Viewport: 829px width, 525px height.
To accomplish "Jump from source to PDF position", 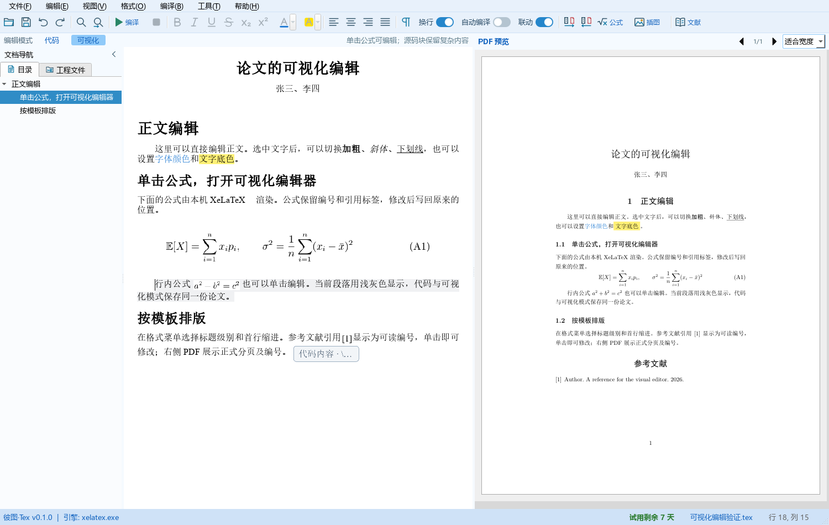I will click(x=569, y=22).
